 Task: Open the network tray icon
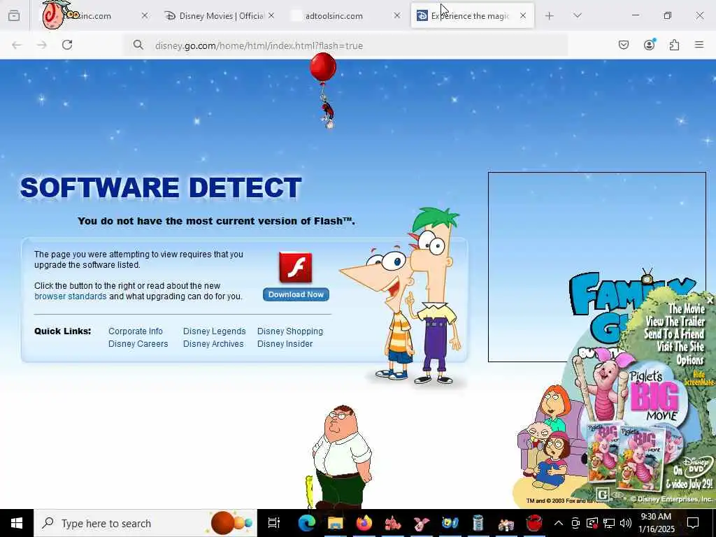pos(609,523)
